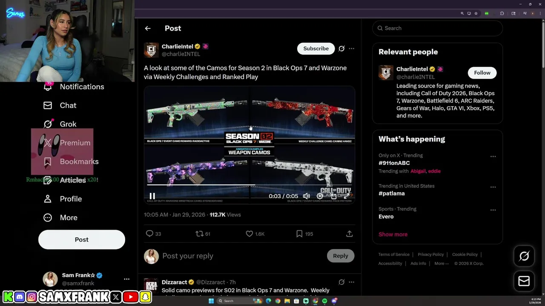Screen dimensions: 545x306
Task: Mute the video volume
Action: coord(306,196)
